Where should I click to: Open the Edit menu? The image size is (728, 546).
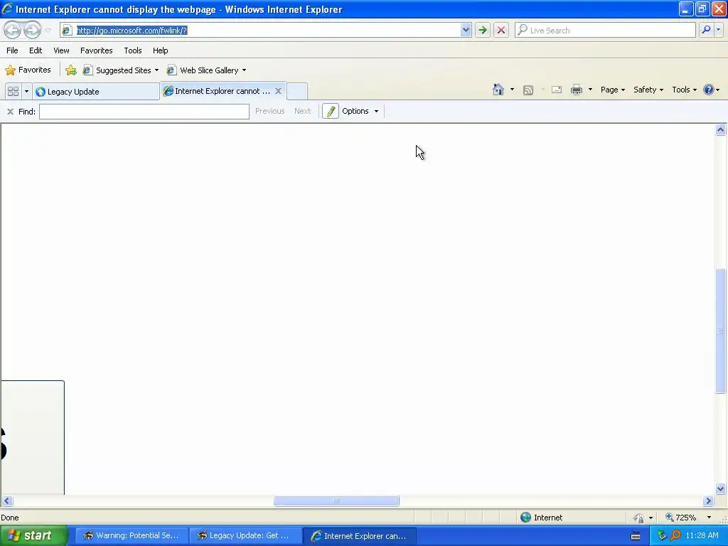pos(36,50)
